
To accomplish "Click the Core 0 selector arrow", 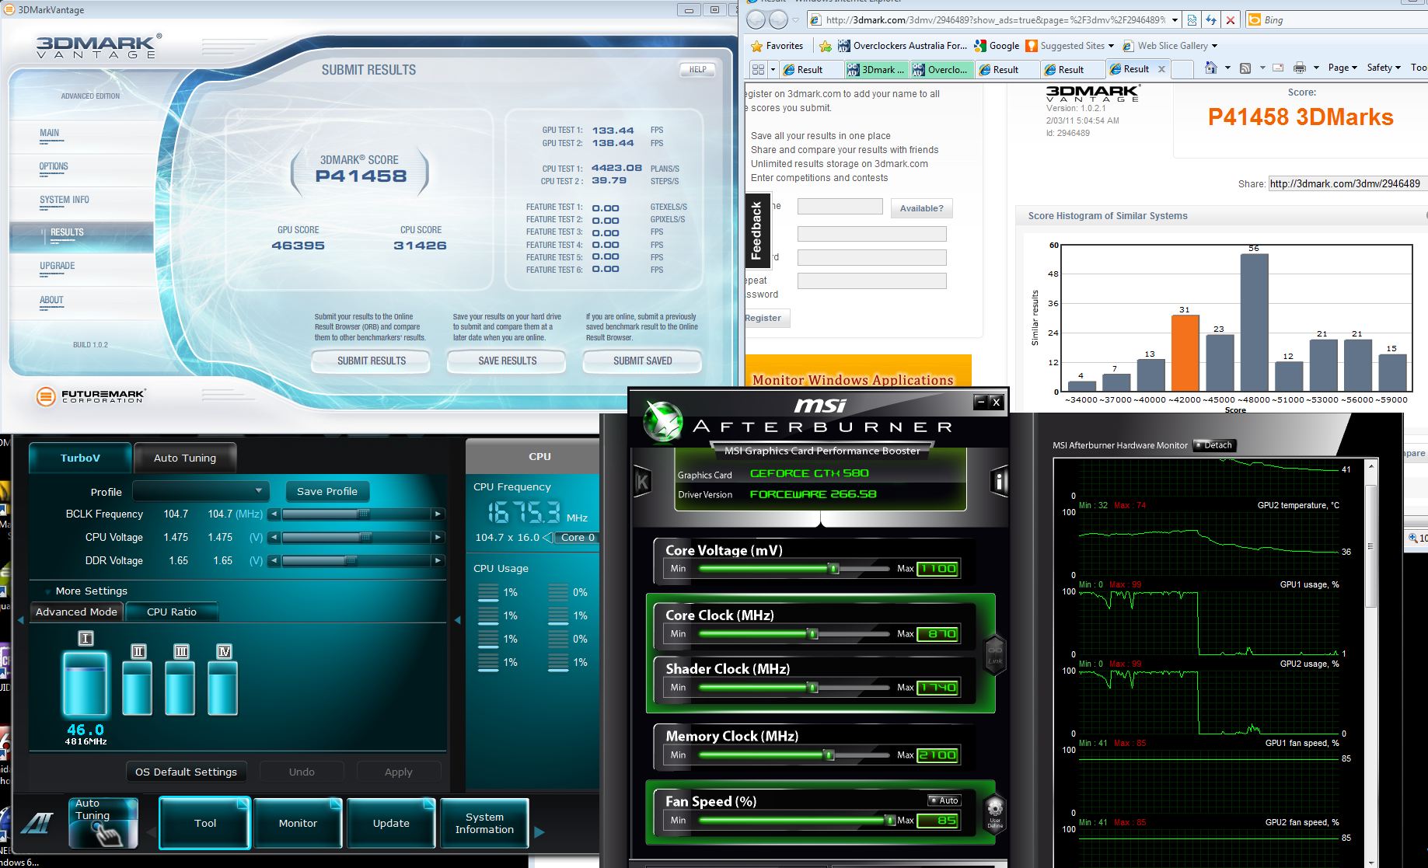I will point(548,538).
